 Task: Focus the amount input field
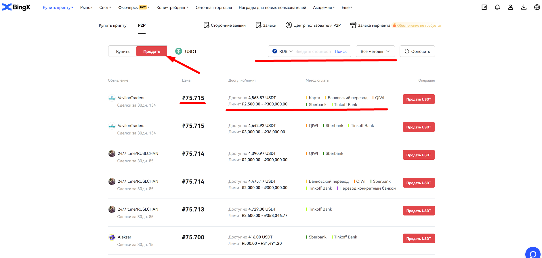pyautogui.click(x=313, y=51)
